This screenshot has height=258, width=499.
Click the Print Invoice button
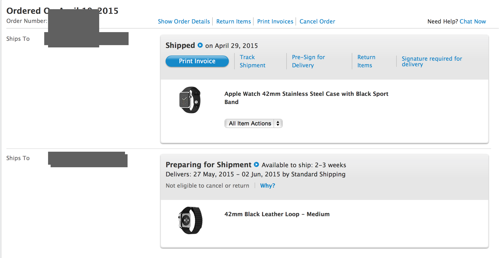197,61
